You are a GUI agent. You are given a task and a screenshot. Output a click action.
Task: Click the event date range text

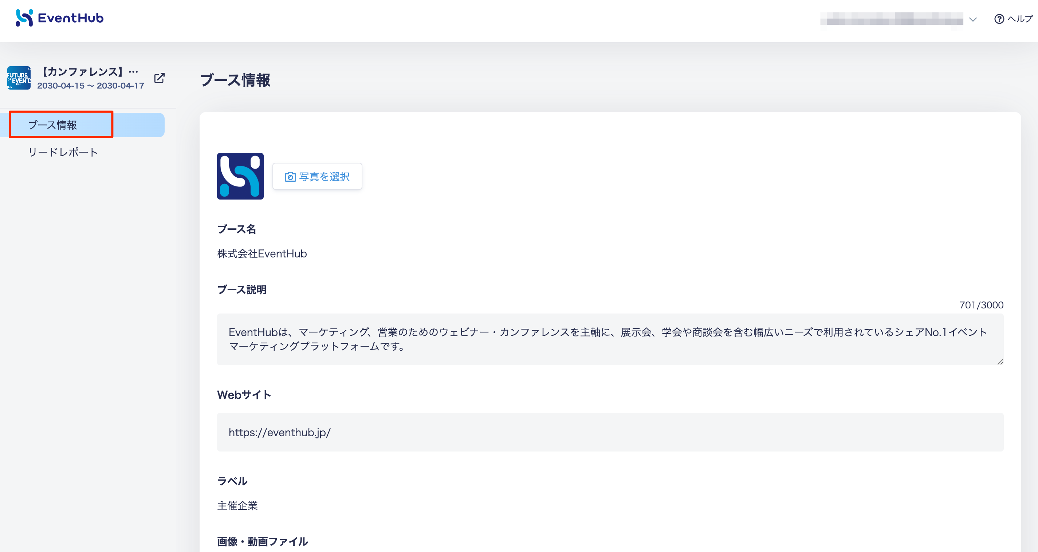click(x=91, y=86)
